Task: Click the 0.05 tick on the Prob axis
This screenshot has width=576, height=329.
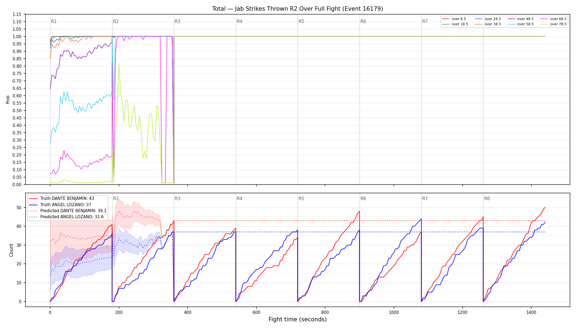Action: click(17, 177)
